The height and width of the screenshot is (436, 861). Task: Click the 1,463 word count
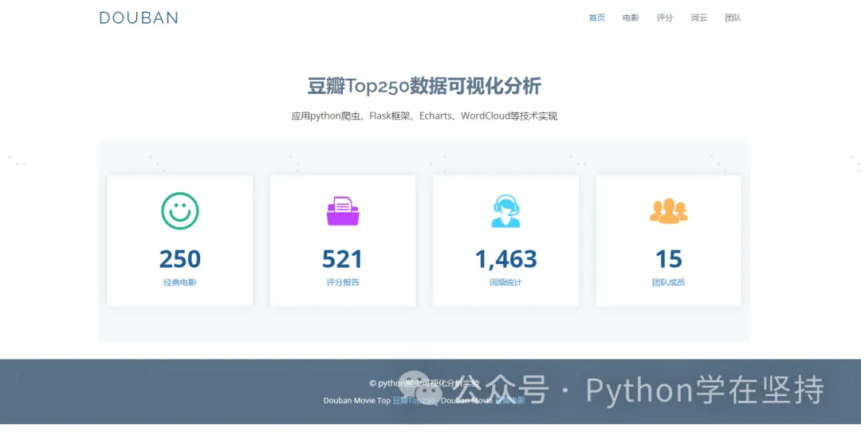(x=505, y=259)
